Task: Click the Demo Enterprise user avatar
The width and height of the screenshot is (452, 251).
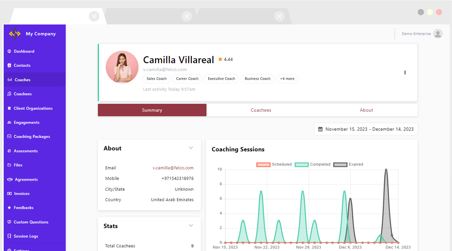Action: (438, 34)
